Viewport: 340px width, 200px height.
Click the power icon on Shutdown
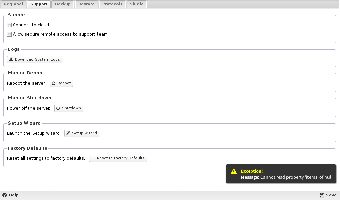(58, 108)
